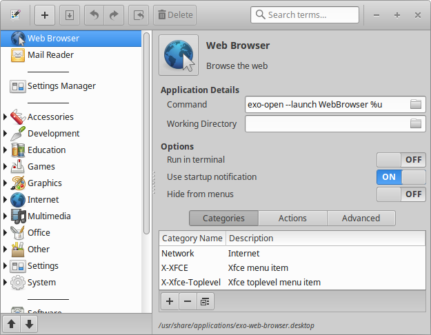Click the add new launcher plus icon
The image size is (431, 335).
45,14
